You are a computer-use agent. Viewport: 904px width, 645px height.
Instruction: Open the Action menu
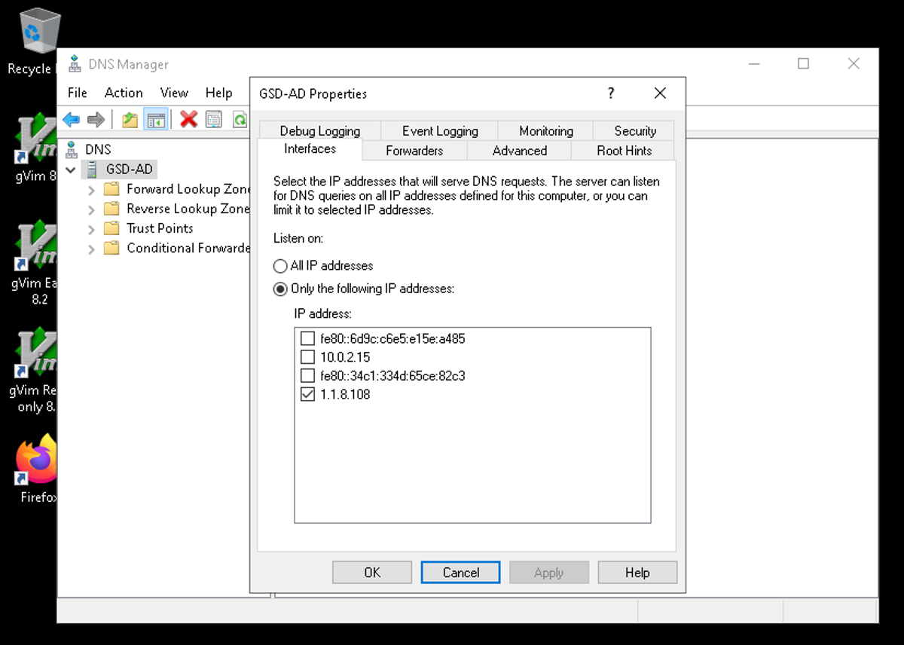tap(124, 93)
